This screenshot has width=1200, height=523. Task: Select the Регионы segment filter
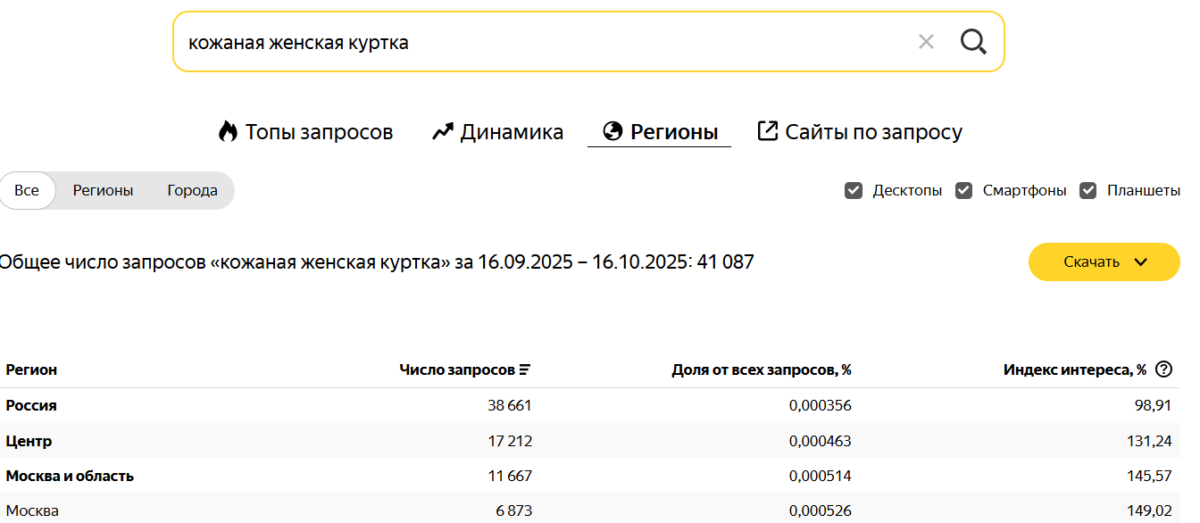coord(103,190)
